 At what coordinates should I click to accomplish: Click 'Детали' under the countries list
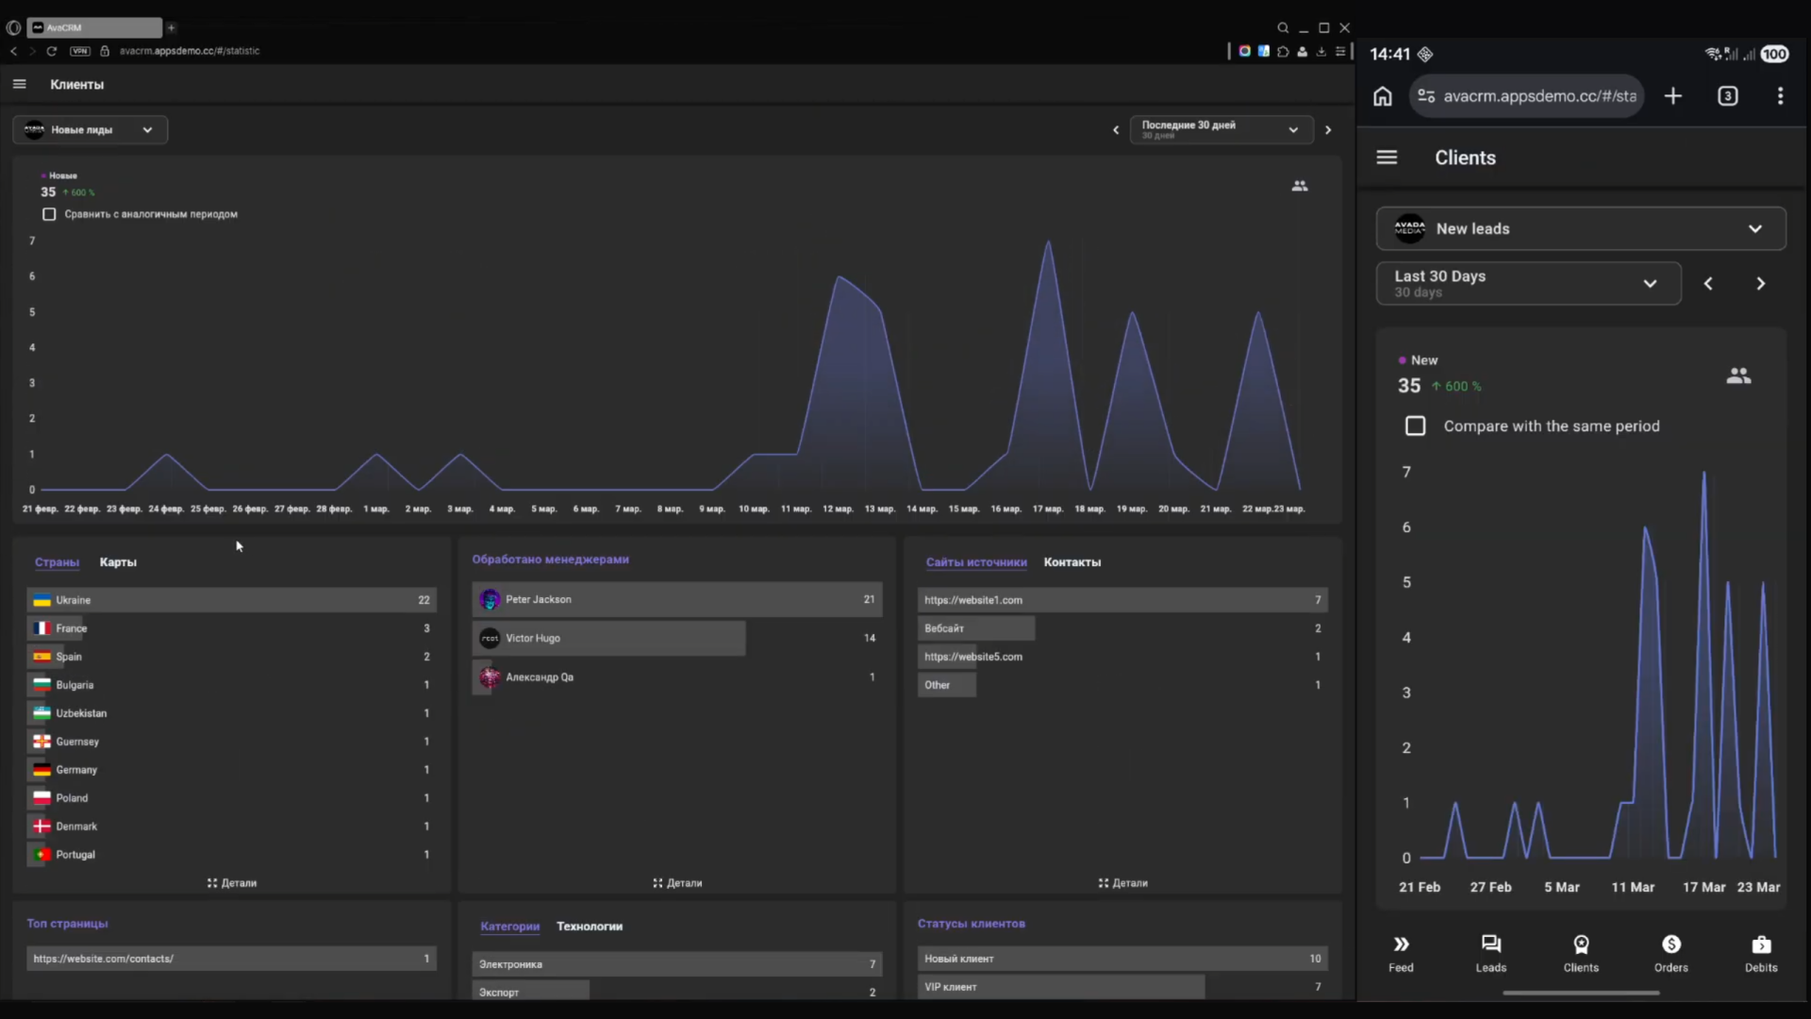tap(231, 883)
